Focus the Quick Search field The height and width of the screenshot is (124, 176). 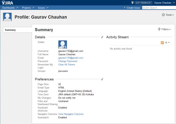click(159, 8)
